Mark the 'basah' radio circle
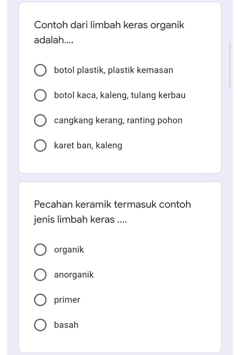The width and height of the screenshot is (240, 355). point(40,325)
